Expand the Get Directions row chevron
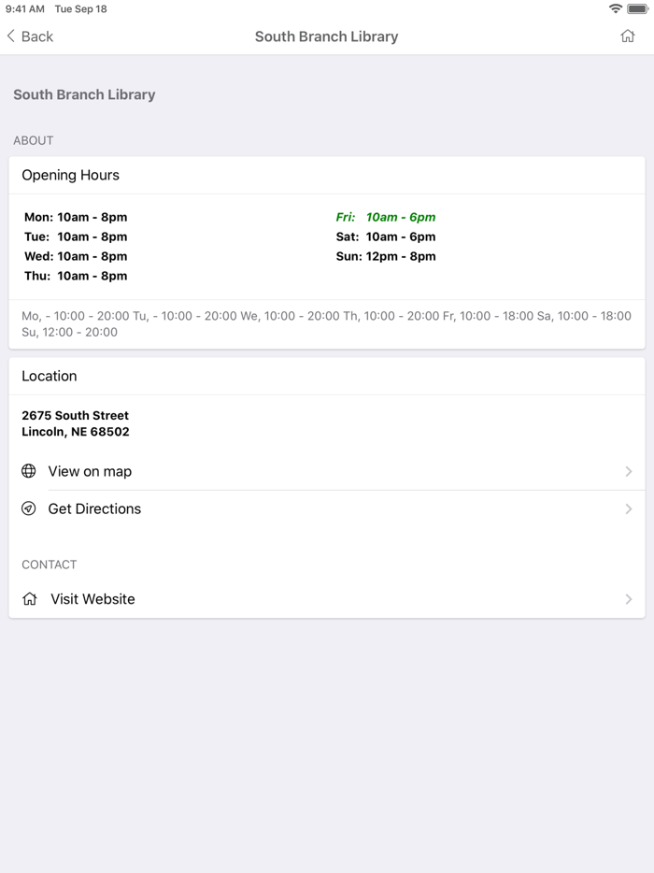 tap(630, 508)
